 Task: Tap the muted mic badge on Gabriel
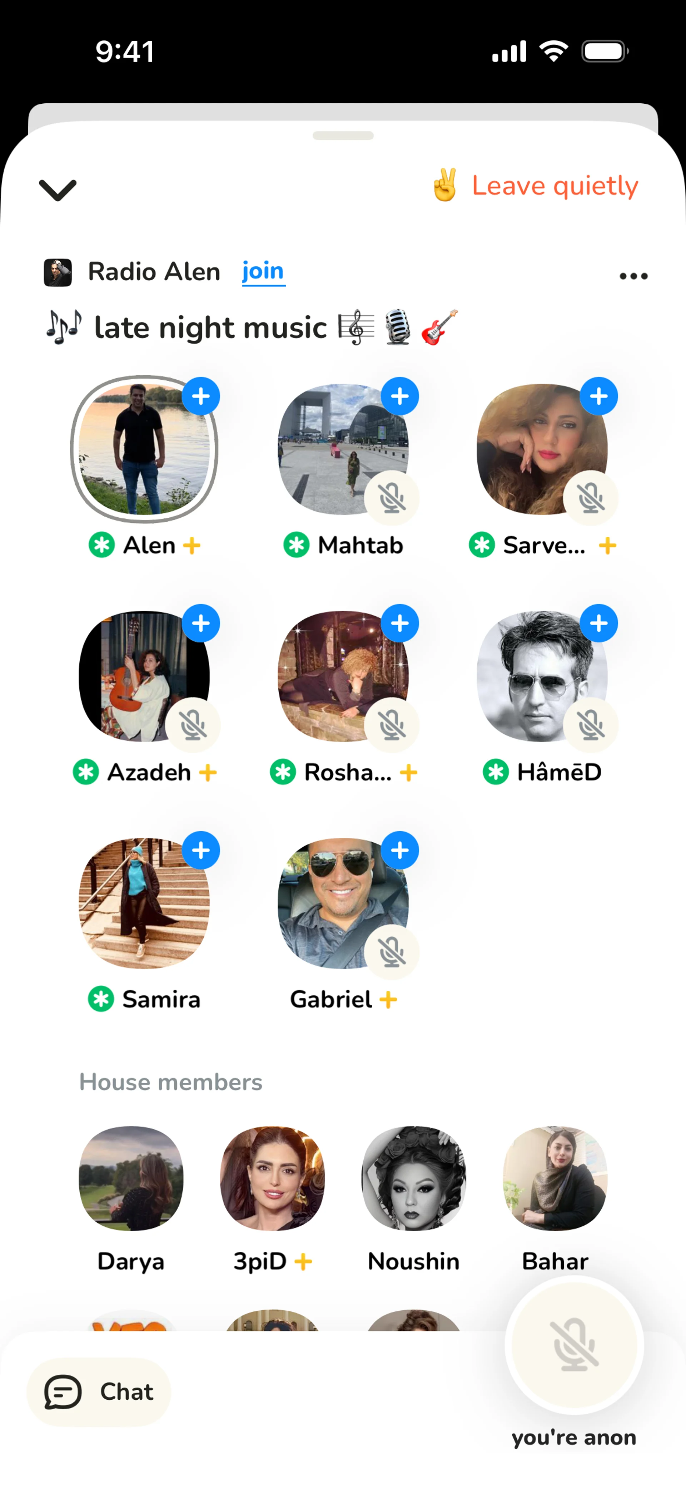(392, 952)
